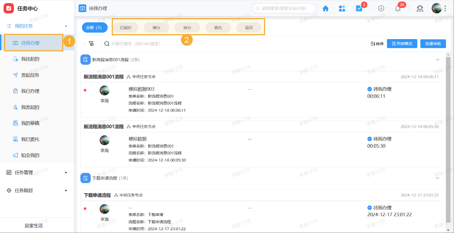
Task: Open the apps grid icon in top bar
Action: coord(342,8)
